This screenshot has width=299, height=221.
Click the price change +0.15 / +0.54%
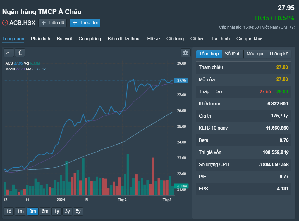pos(274,18)
